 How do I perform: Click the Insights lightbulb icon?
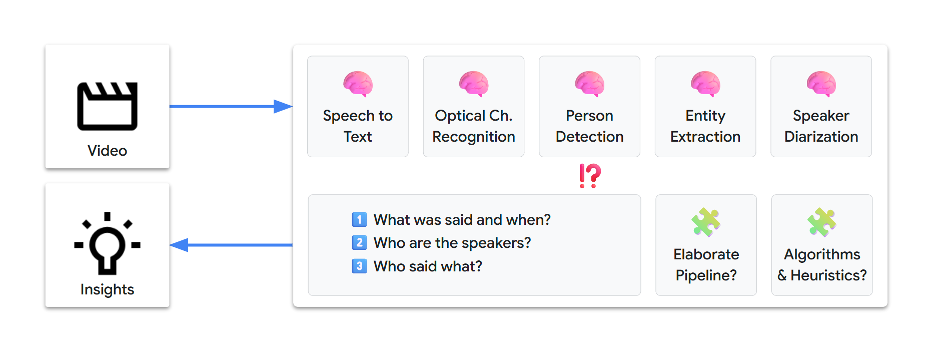click(107, 244)
